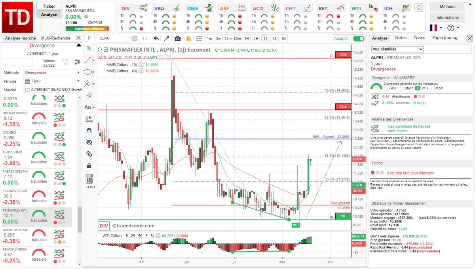Click the Méthode button
Screen dimensions: 475x269
[448, 7]
